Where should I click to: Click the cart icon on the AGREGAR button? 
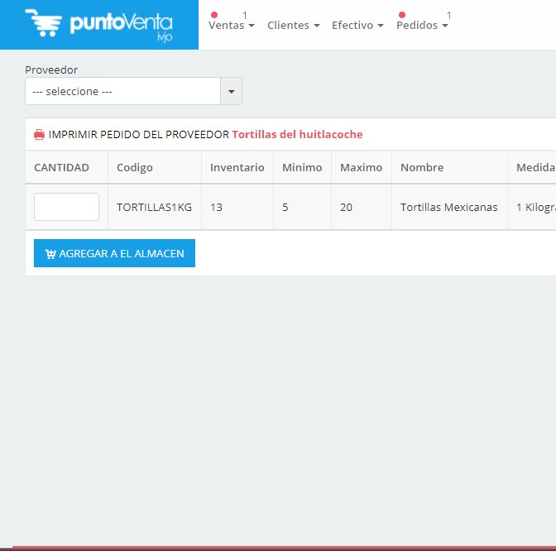tap(50, 254)
